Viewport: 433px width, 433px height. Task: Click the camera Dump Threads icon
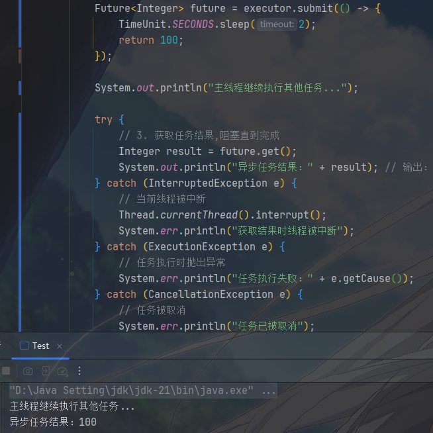pos(28,371)
